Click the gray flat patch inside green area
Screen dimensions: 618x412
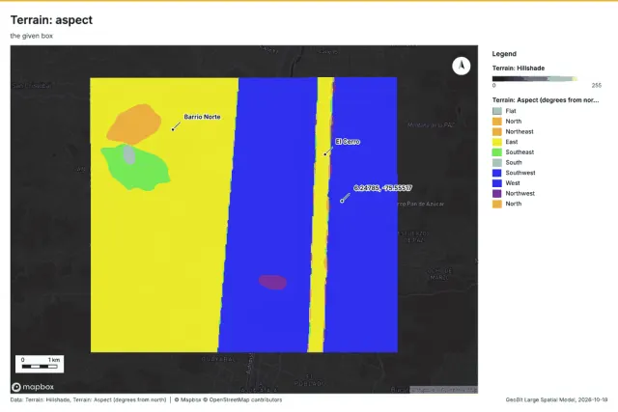pyautogui.click(x=129, y=154)
